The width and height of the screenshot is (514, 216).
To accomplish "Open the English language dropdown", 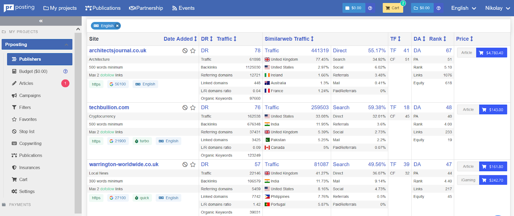I will pyautogui.click(x=463, y=8).
